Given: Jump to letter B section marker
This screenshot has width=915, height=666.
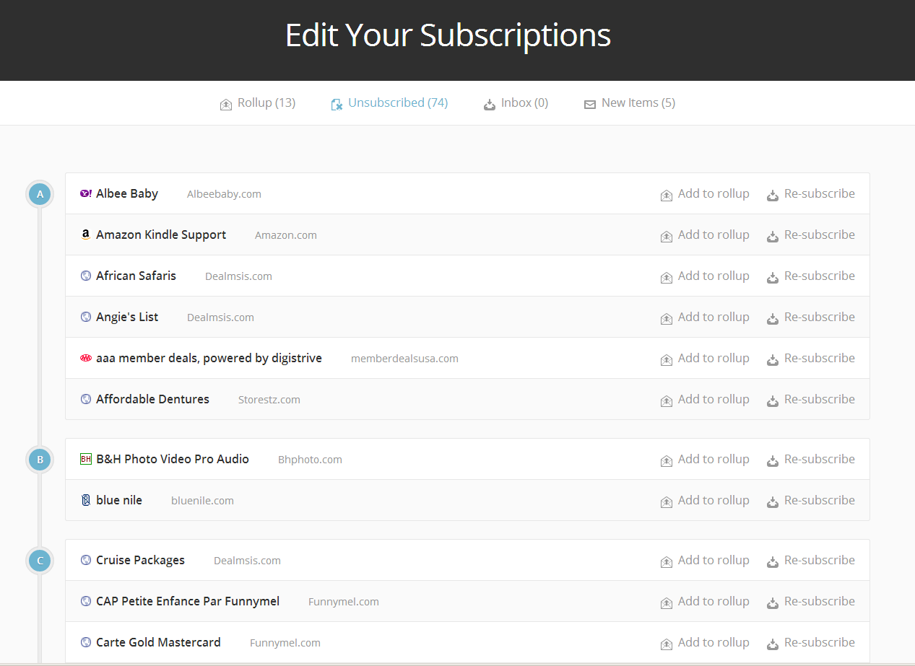Looking at the screenshot, I should point(40,460).
